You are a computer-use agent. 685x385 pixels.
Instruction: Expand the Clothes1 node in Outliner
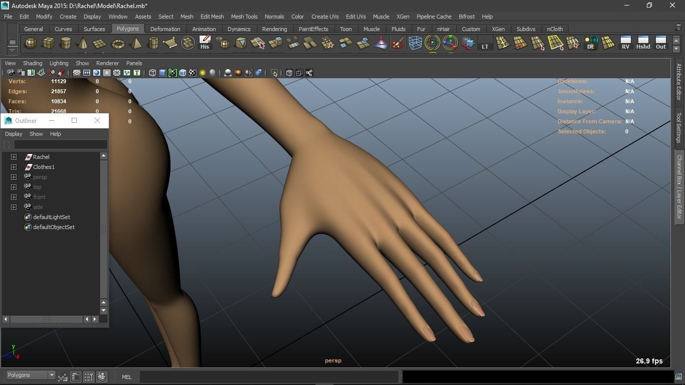tap(14, 167)
